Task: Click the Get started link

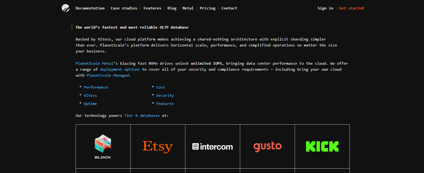Action: click(x=351, y=8)
